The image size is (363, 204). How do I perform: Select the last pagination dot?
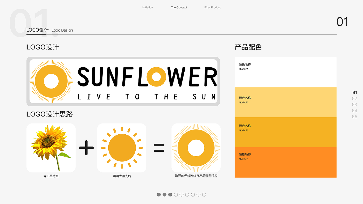[x=204, y=194]
